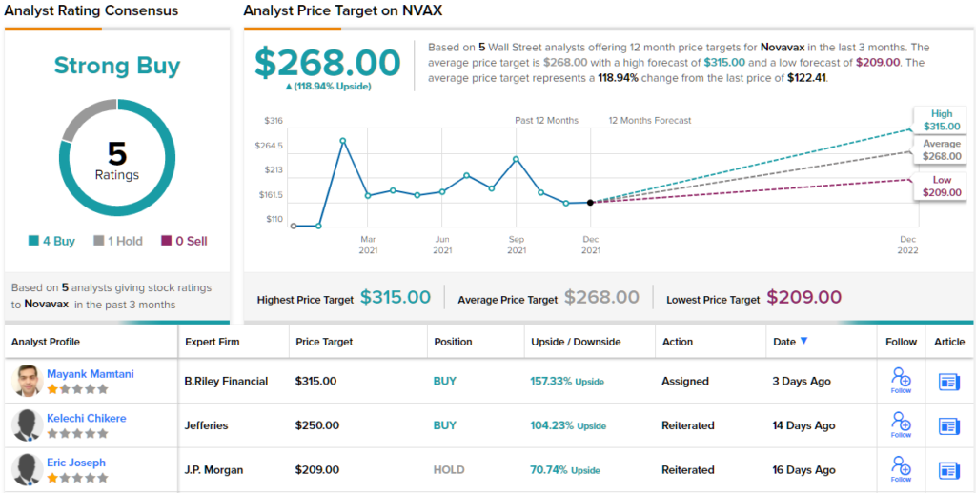Click the Price Target column header

pyautogui.click(x=324, y=342)
